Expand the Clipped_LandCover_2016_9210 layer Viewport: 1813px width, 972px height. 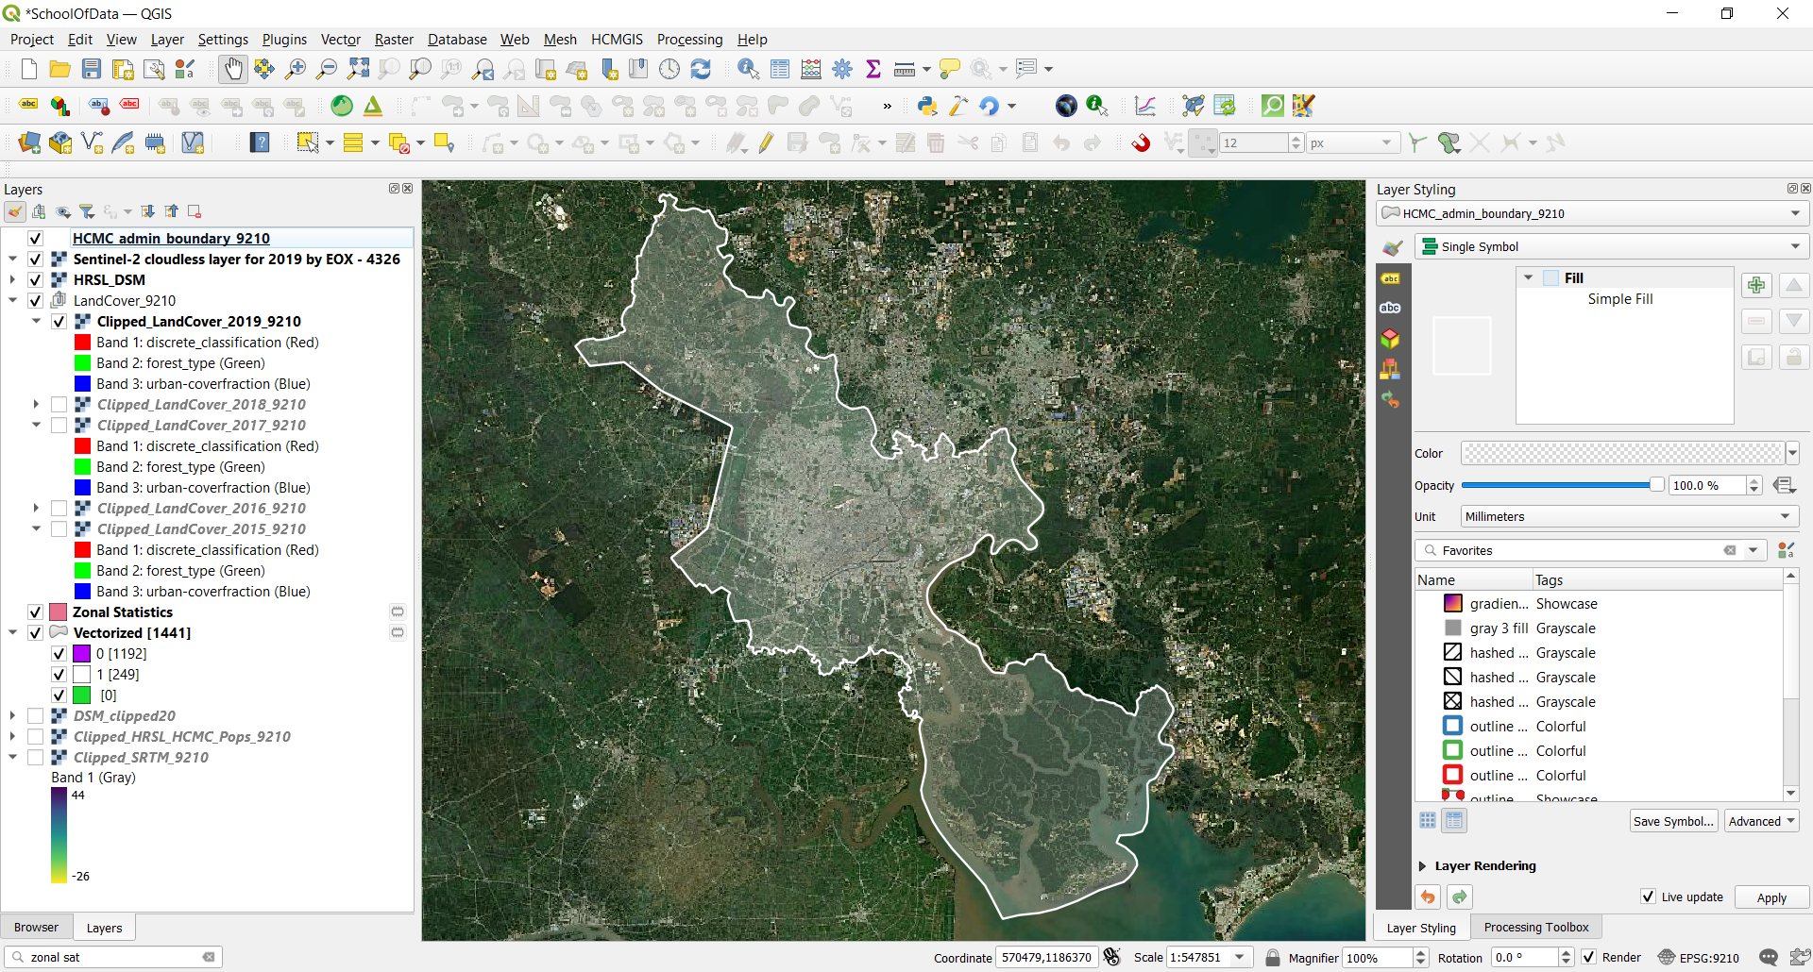[36, 509]
